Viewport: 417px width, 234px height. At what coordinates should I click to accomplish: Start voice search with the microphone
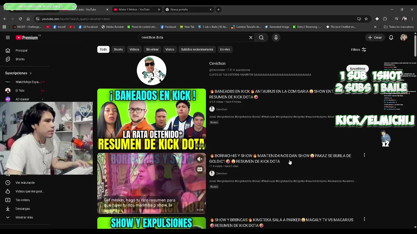click(276, 37)
